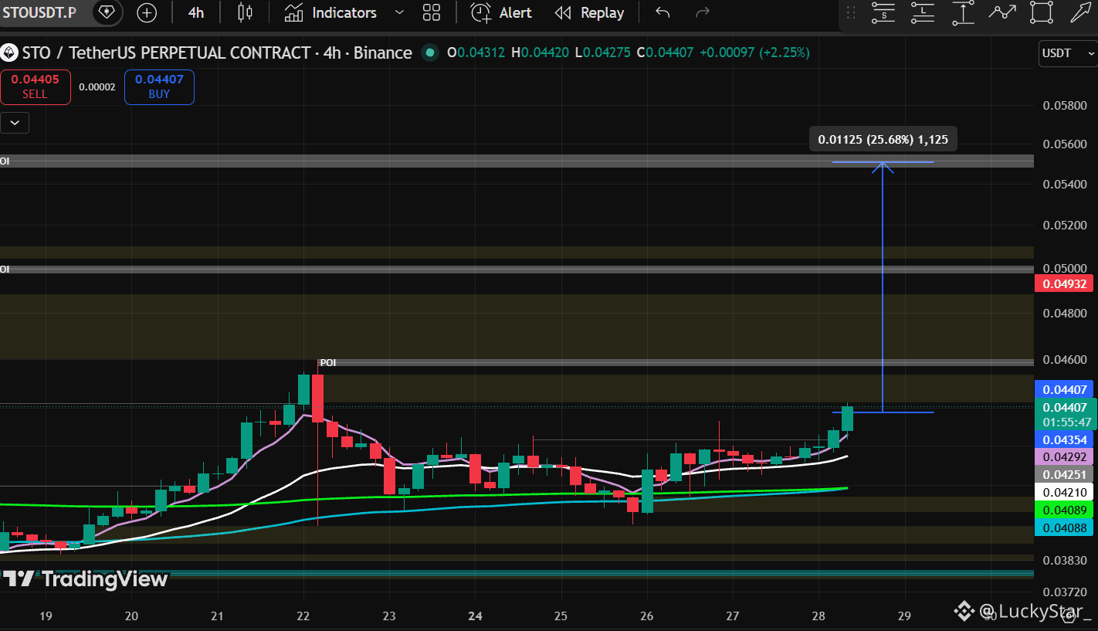
Task: Click the green market status dot
Action: pyautogui.click(x=429, y=53)
